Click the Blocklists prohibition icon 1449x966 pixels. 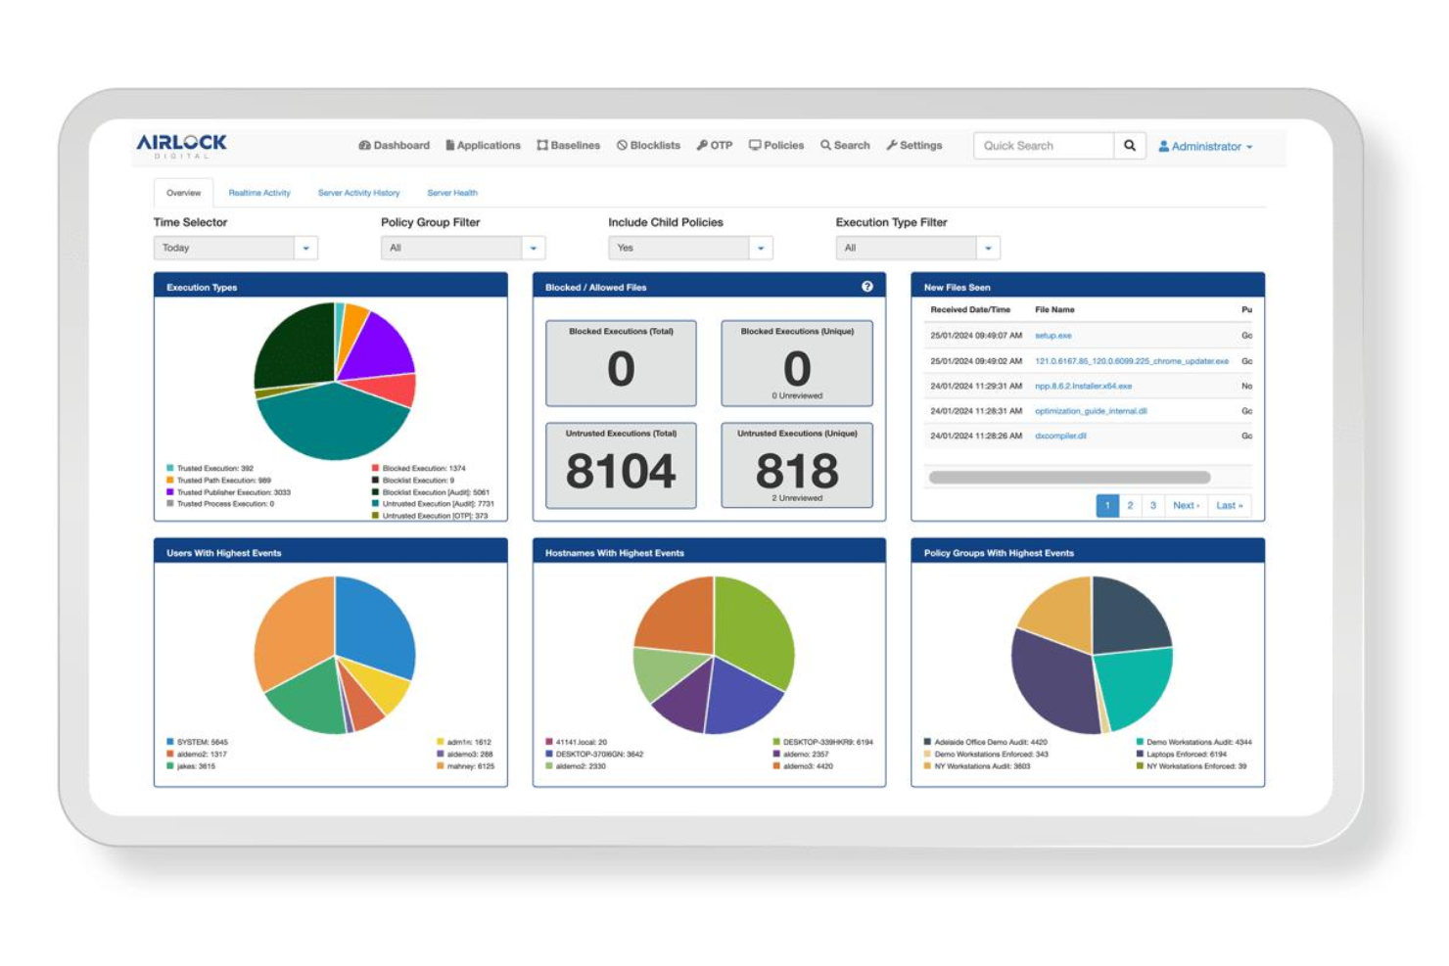click(623, 145)
